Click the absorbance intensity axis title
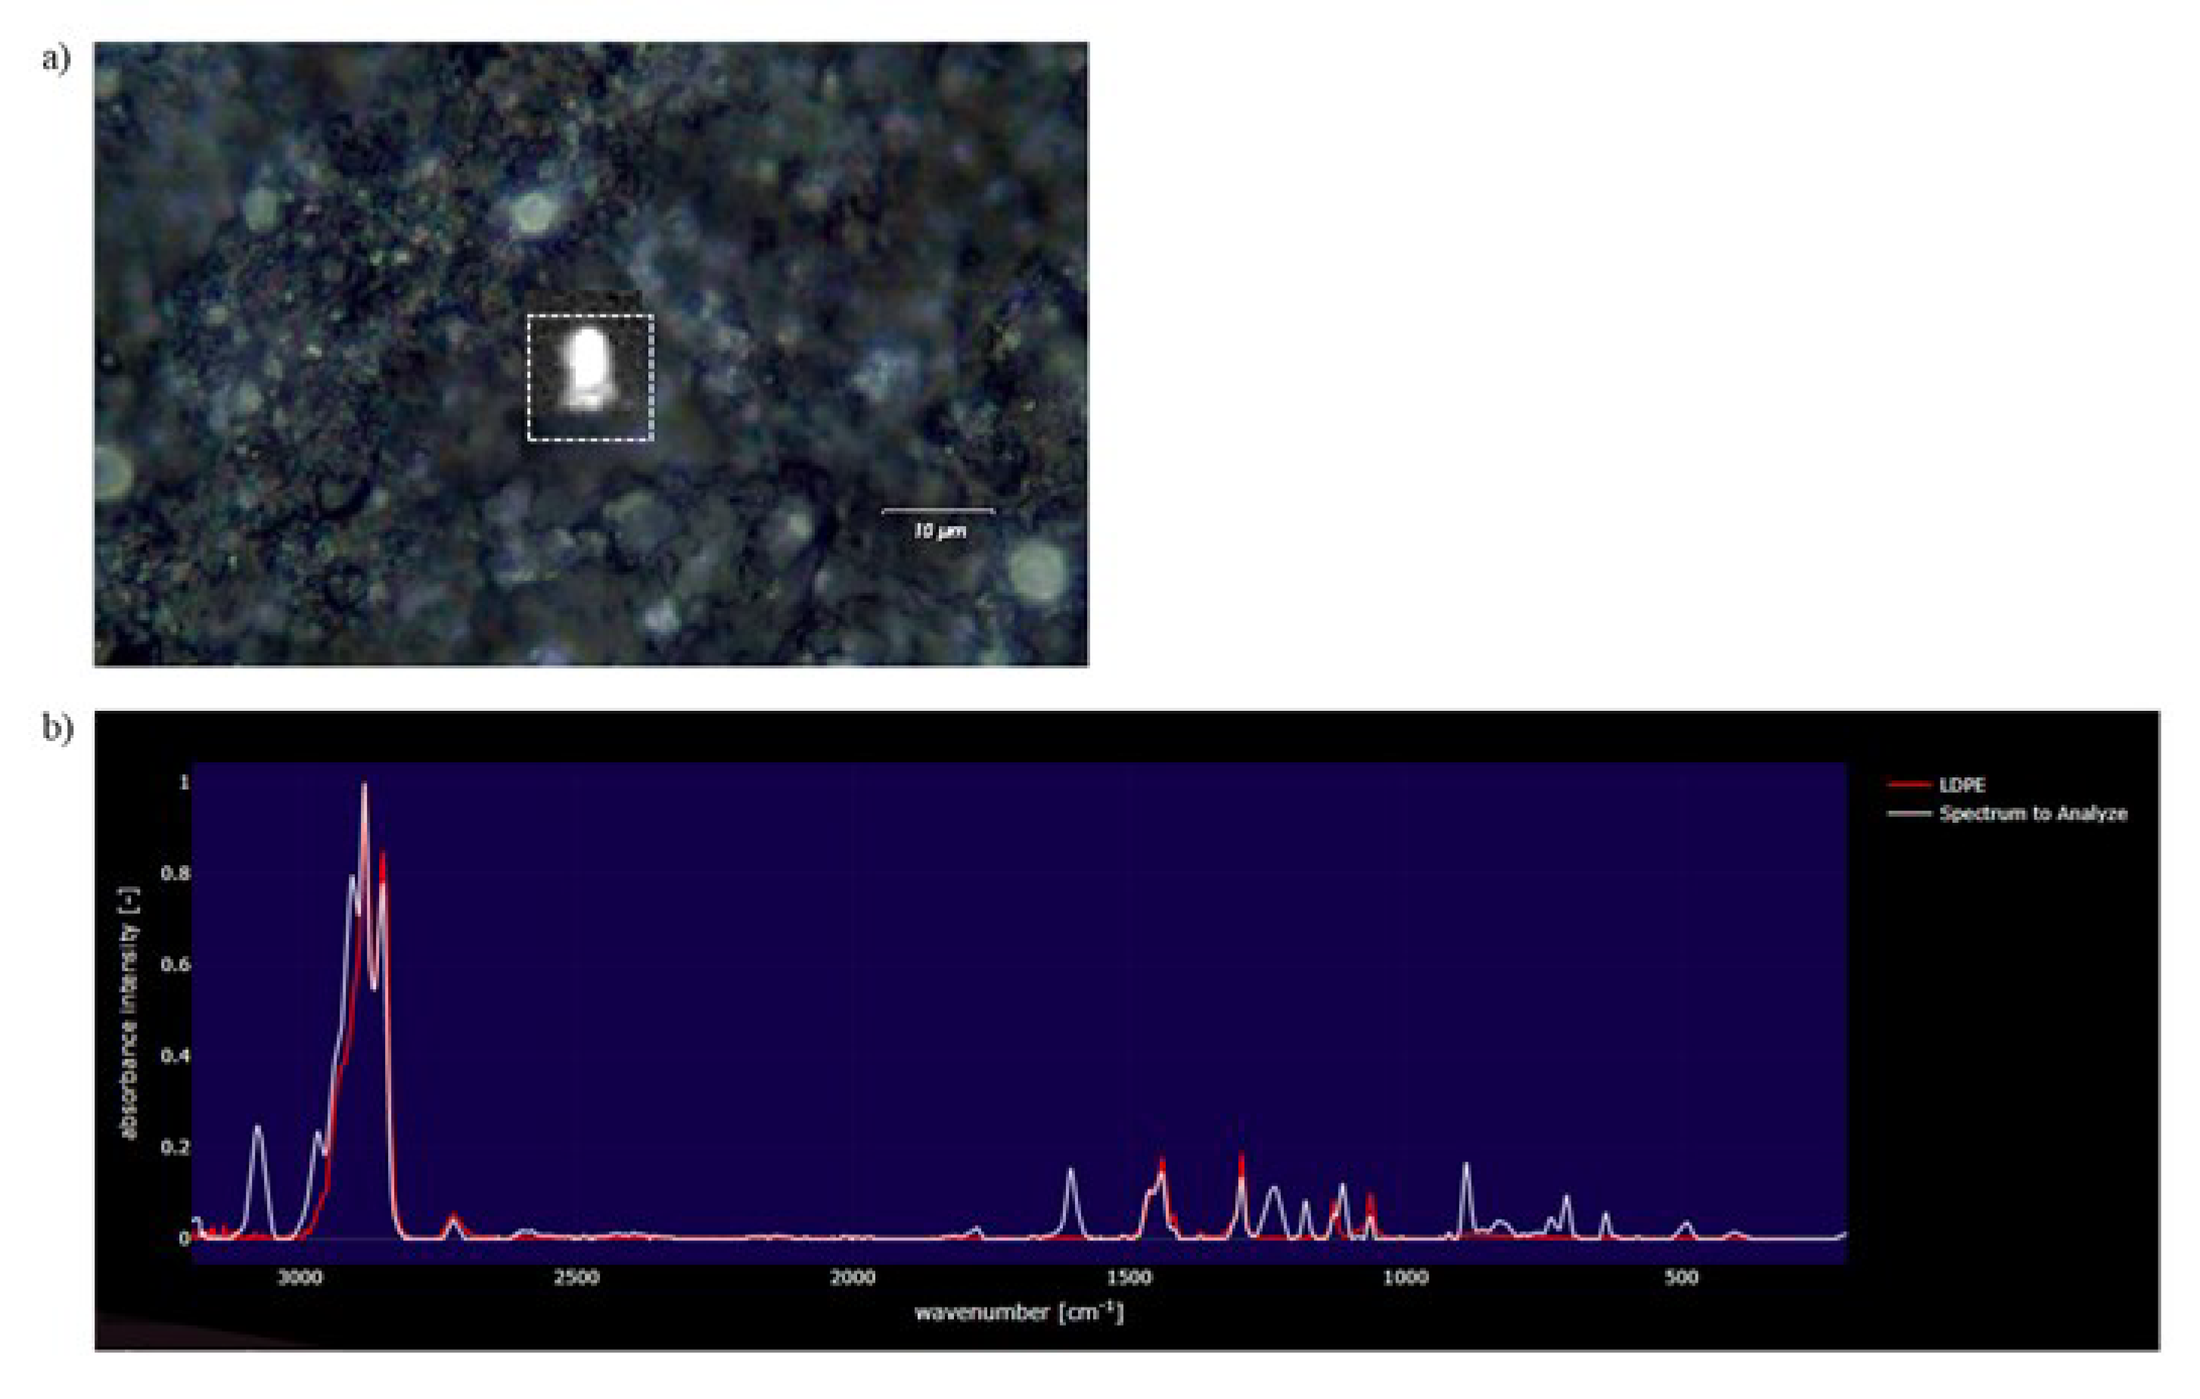Viewport: 2200px width, 1399px height. tap(129, 1012)
